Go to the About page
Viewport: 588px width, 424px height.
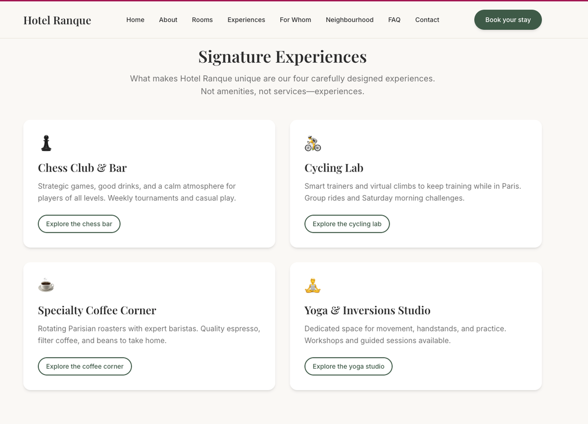click(168, 20)
